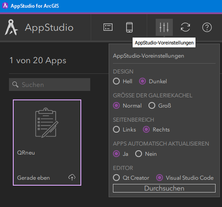Select the QRneu app tile
The height and width of the screenshot is (207, 222).
pos(47,143)
